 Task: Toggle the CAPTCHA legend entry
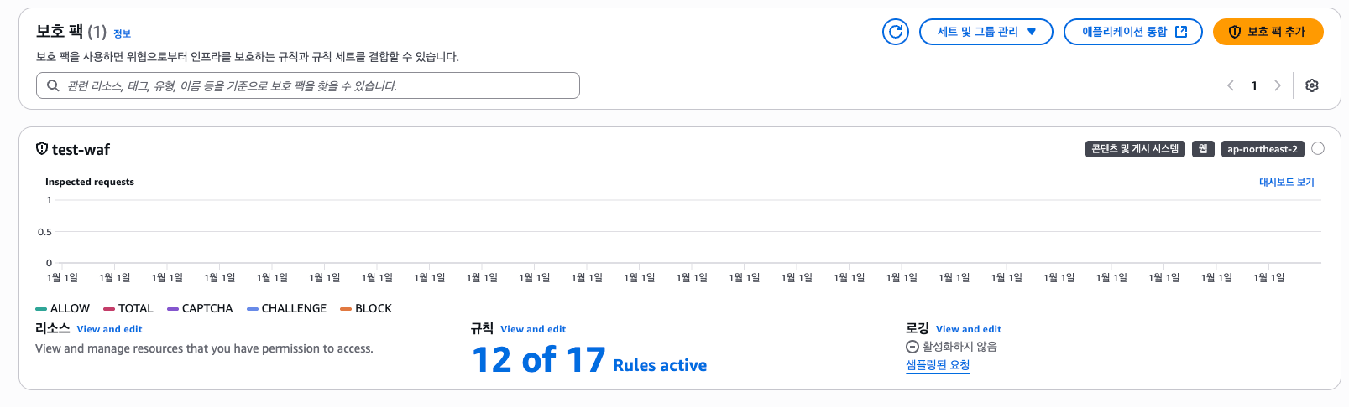coord(200,308)
